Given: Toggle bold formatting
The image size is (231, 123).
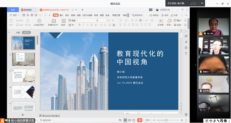Looking at the screenshot, I should [80, 25].
